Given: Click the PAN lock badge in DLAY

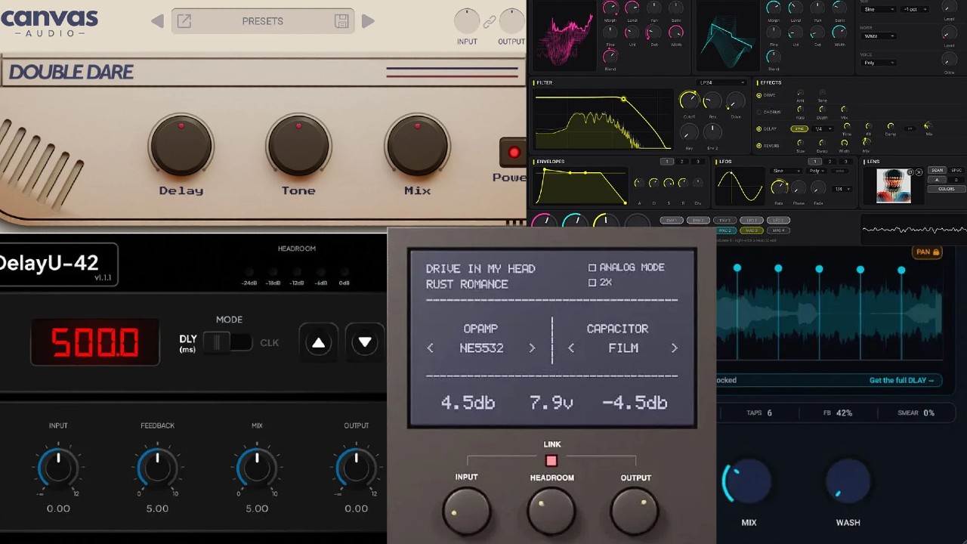Looking at the screenshot, I should (926, 252).
